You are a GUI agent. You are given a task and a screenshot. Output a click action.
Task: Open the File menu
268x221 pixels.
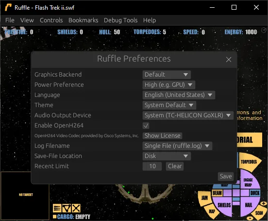[x=10, y=20]
